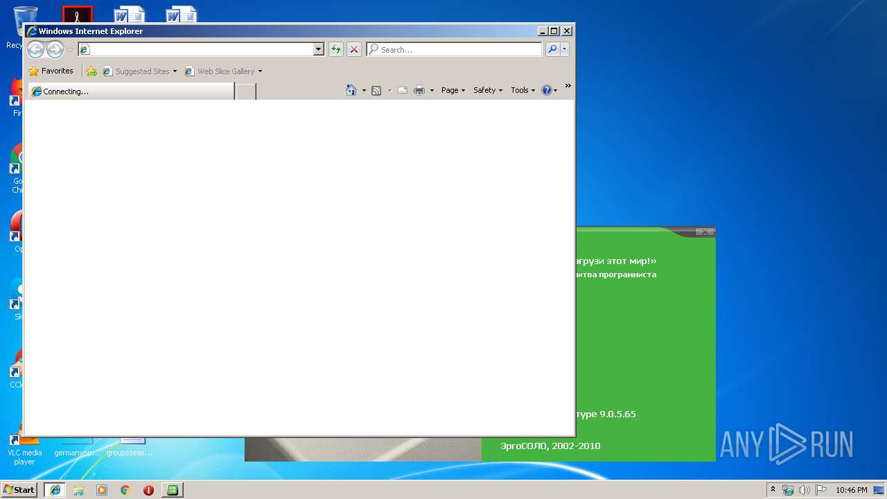Screen dimensions: 887x499
Task: Open Windows Explorer folder in taskbar
Action: point(78,489)
